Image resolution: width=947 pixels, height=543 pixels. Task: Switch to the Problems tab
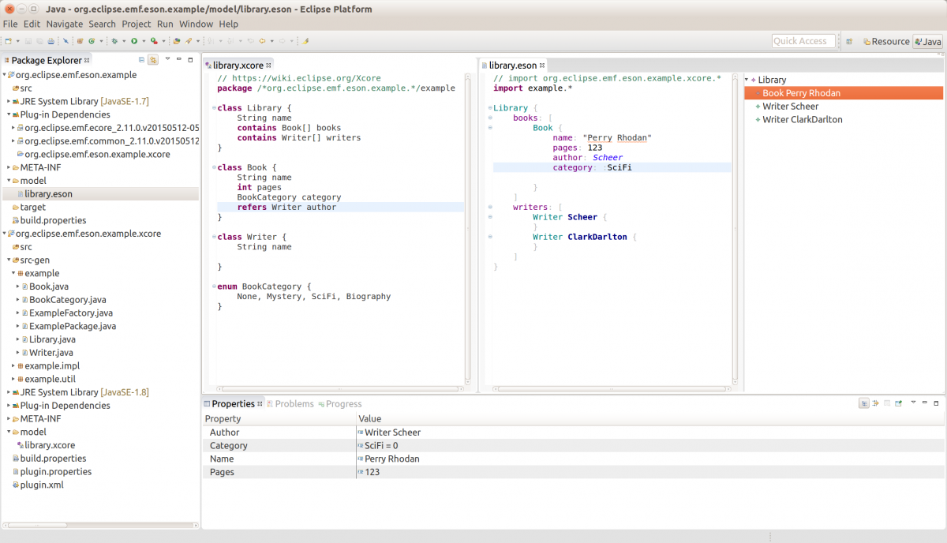[x=294, y=403]
